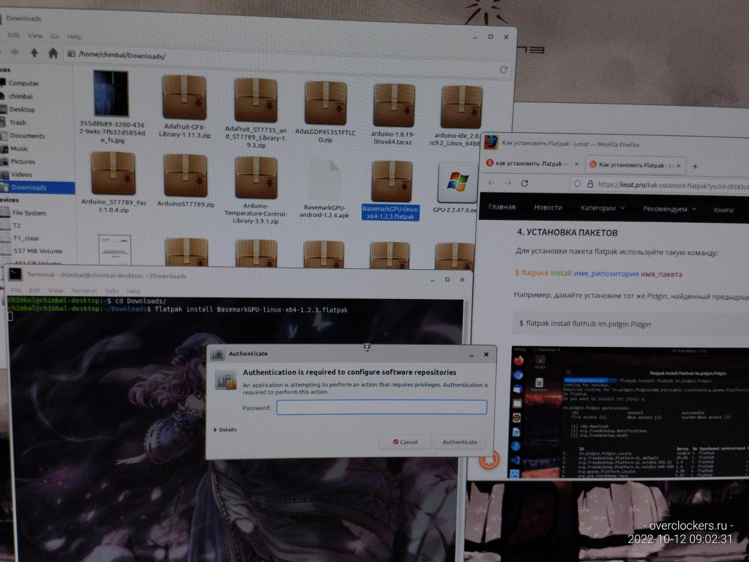Focus the Password field
This screenshot has height=562, width=749.
pyautogui.click(x=382, y=407)
